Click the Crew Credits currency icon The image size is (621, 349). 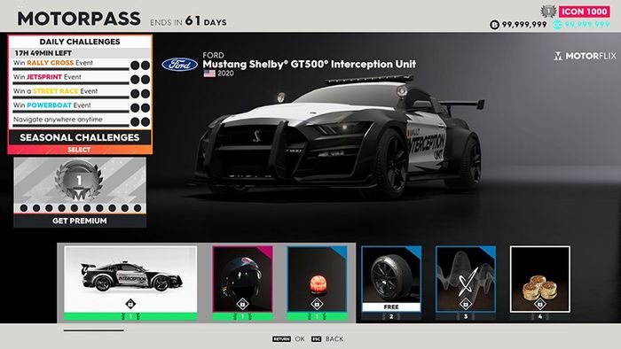[x=557, y=25]
